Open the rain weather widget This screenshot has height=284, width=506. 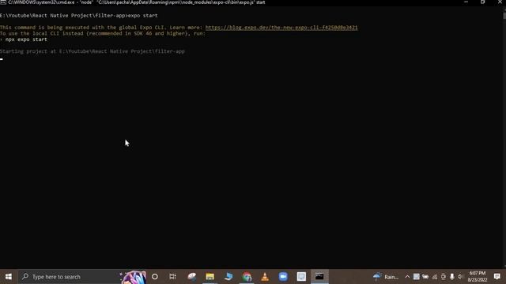click(x=386, y=277)
